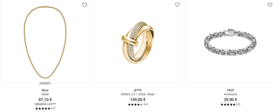Screen dimensions: 274x111
Task: Click the crossed-out 109,00 € UVP price
Action: click(40, 104)
